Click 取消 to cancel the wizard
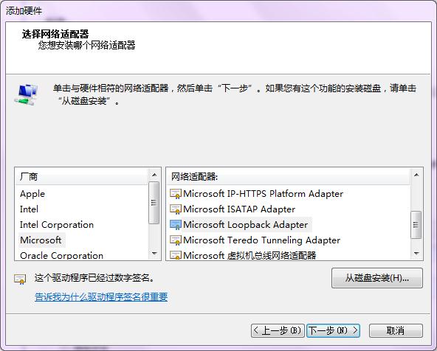The width and height of the screenshot is (437, 351). (x=396, y=331)
